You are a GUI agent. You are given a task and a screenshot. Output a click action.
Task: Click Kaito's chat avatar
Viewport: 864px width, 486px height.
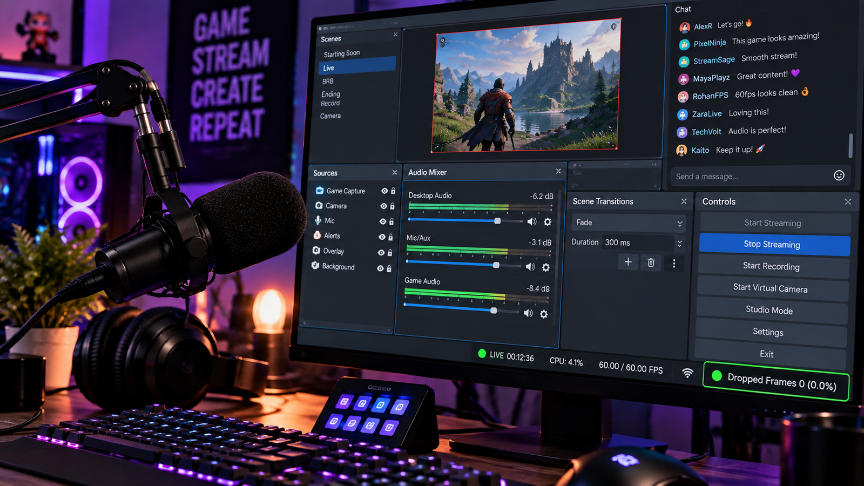coord(682,151)
